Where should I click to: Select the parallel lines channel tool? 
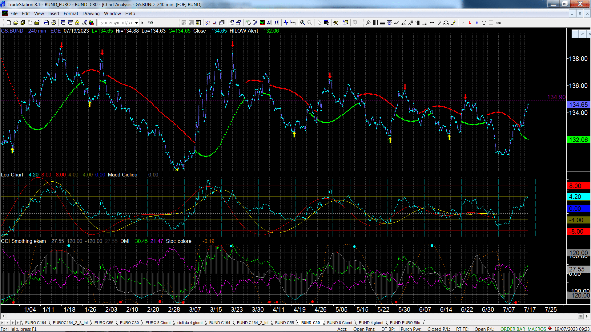[x=439, y=23]
